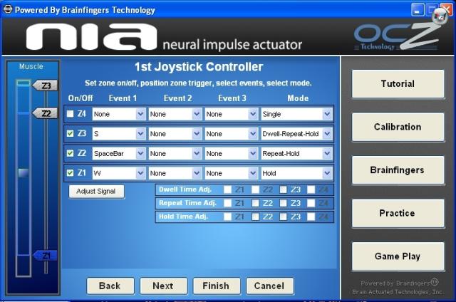This screenshot has height=302, width=456.
Task: Check Dwell Time Adj. Z4 box
Action: coord(311,189)
